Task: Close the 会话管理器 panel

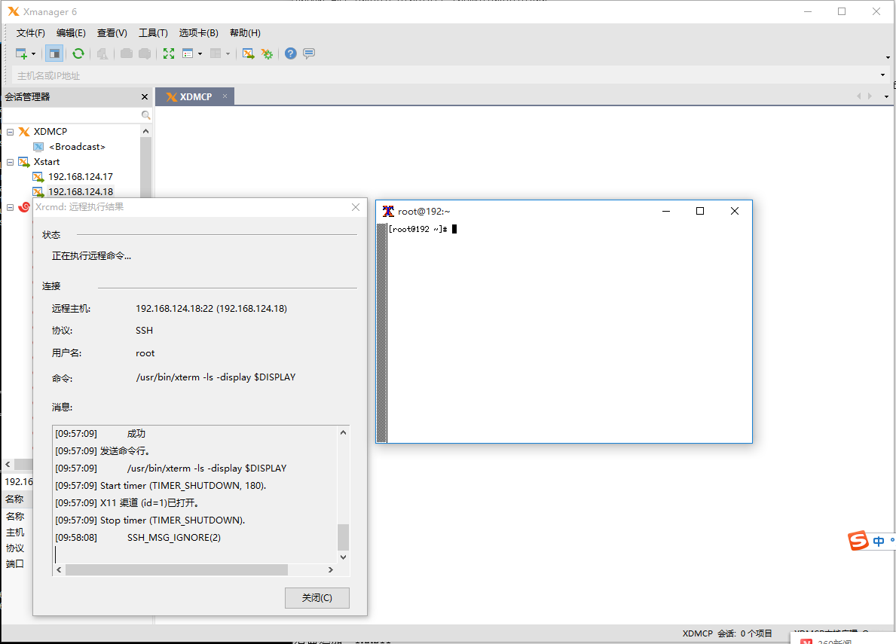Action: tap(145, 97)
